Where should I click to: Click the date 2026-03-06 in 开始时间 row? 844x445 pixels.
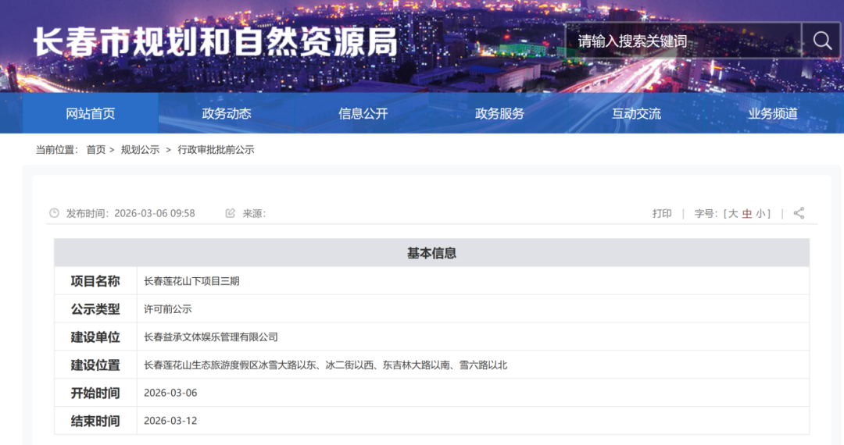170,393
